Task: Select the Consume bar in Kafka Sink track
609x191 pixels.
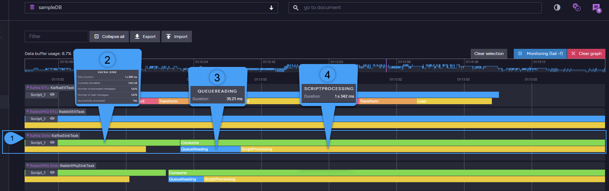Action: (392, 143)
